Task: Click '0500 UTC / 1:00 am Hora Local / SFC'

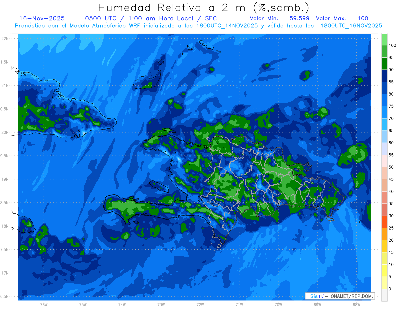Action: [151, 18]
